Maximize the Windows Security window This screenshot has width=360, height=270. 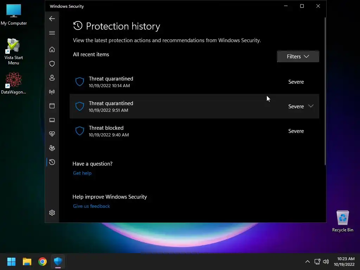(302, 6)
